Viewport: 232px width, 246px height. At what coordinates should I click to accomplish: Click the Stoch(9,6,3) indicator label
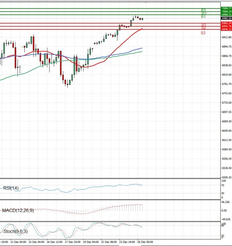click(15, 231)
